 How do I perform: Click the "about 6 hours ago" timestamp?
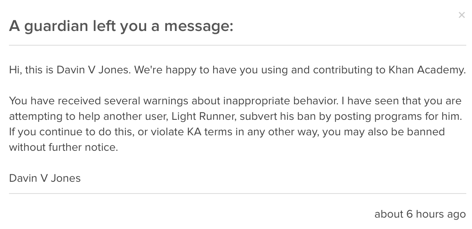click(420, 214)
